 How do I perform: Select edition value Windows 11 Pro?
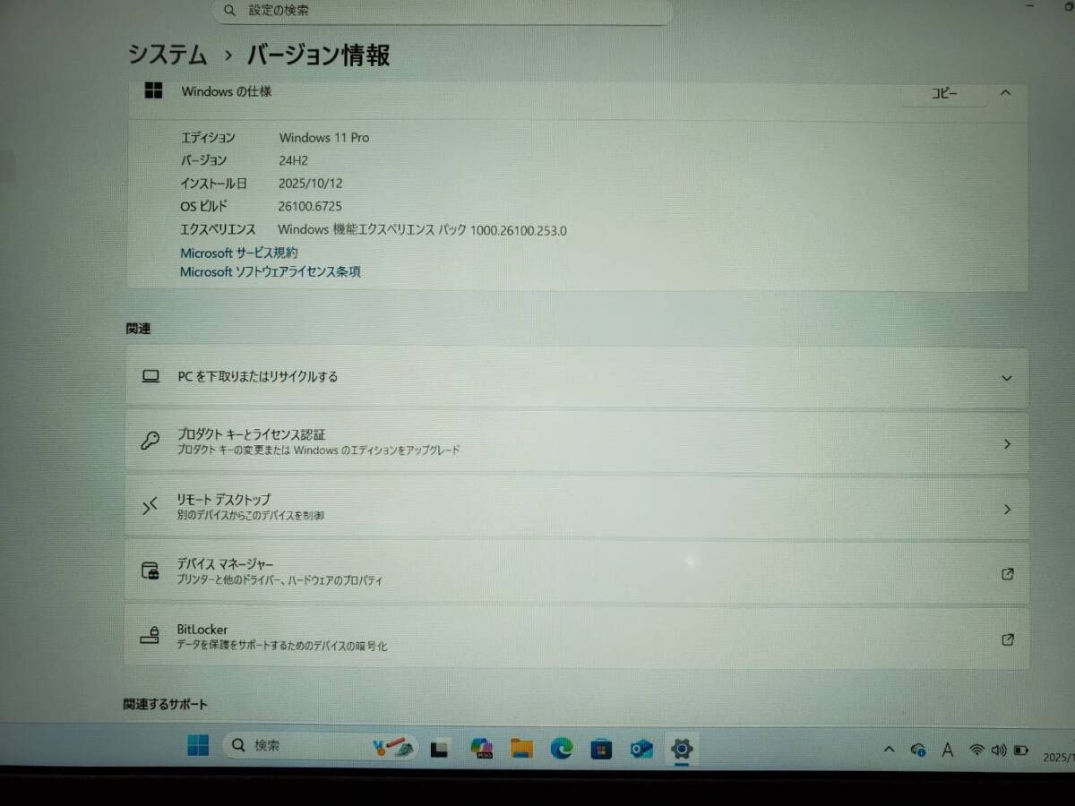click(x=324, y=137)
